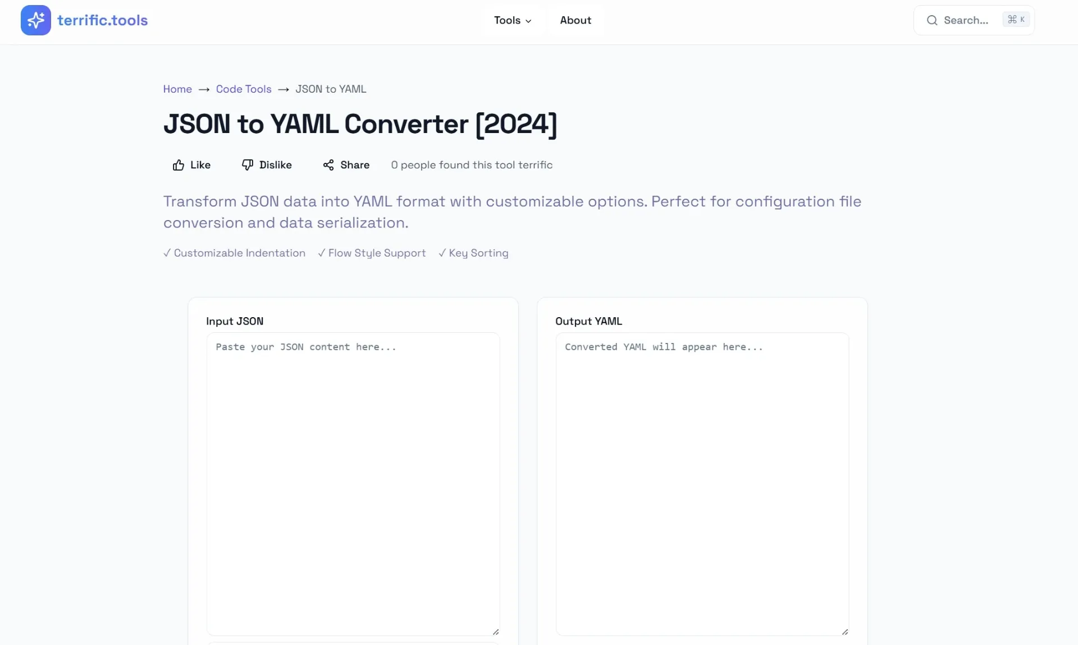The width and height of the screenshot is (1078, 645).
Task: Click the chevron next to Tools
Action: click(x=528, y=21)
